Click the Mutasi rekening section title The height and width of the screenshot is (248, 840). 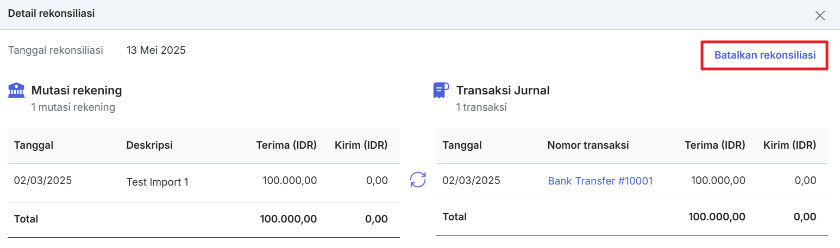[x=77, y=90]
